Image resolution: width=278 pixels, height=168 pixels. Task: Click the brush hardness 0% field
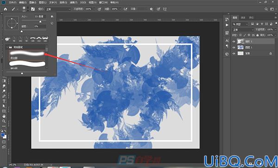click(40, 26)
